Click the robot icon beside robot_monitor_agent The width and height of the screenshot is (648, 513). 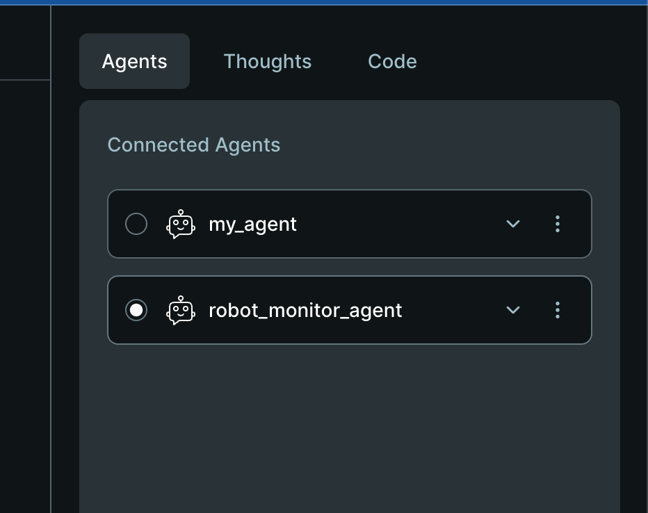point(180,310)
